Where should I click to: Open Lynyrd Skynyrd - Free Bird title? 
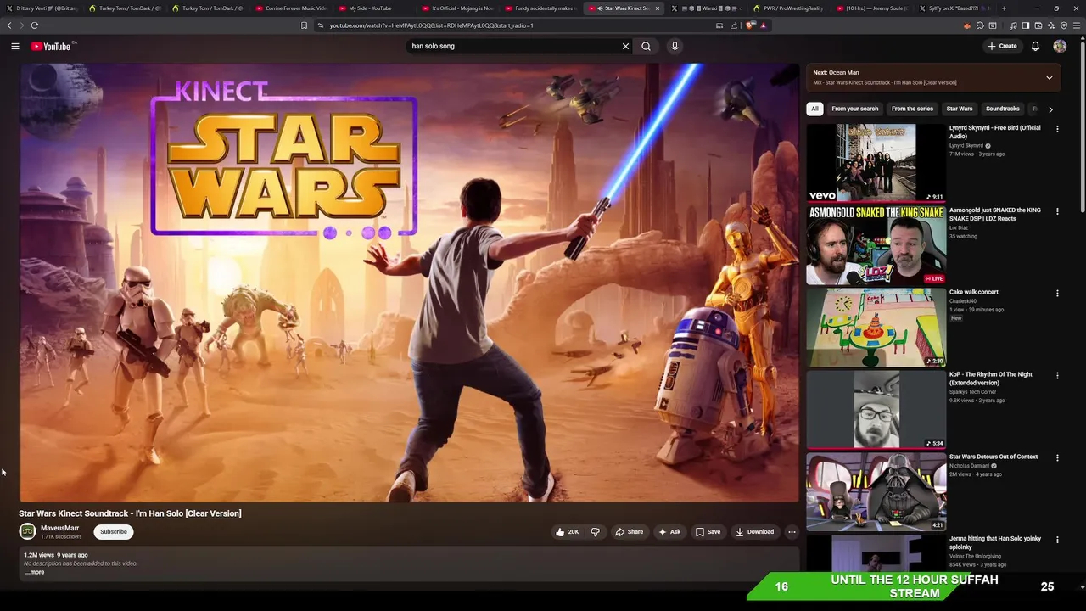pyautogui.click(x=994, y=132)
